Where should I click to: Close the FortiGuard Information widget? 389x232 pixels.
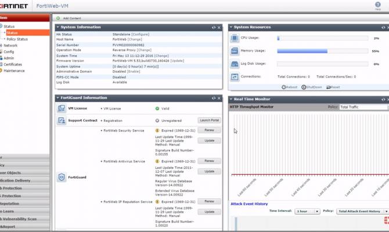pyautogui.click(x=219, y=99)
